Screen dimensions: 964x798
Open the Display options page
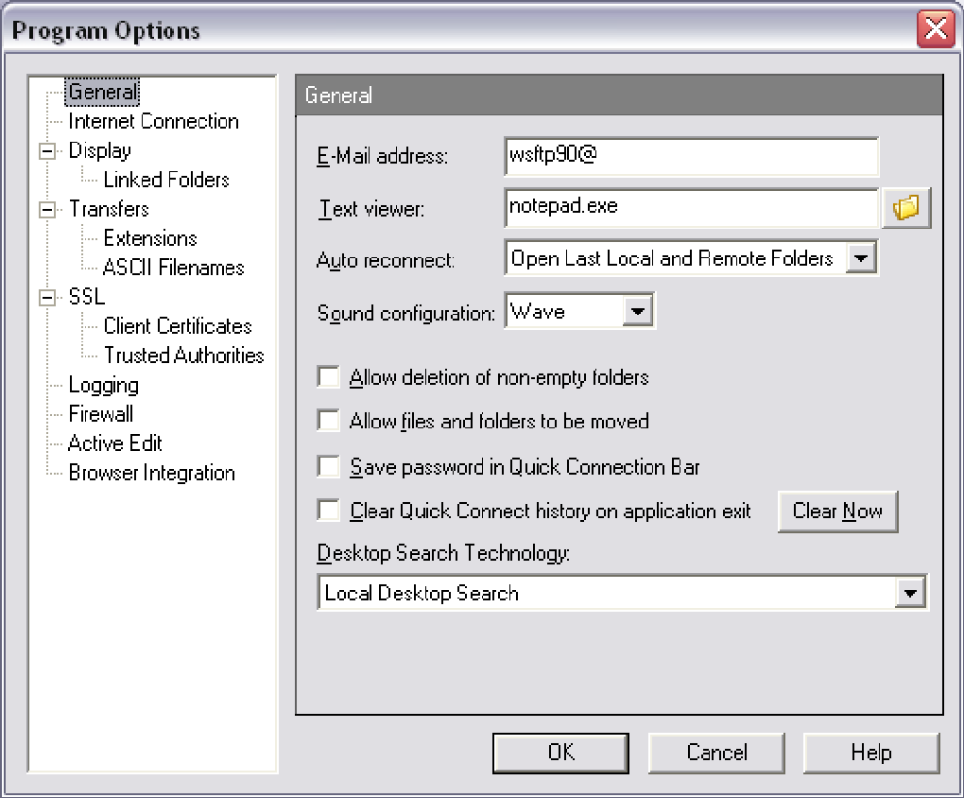(99, 150)
